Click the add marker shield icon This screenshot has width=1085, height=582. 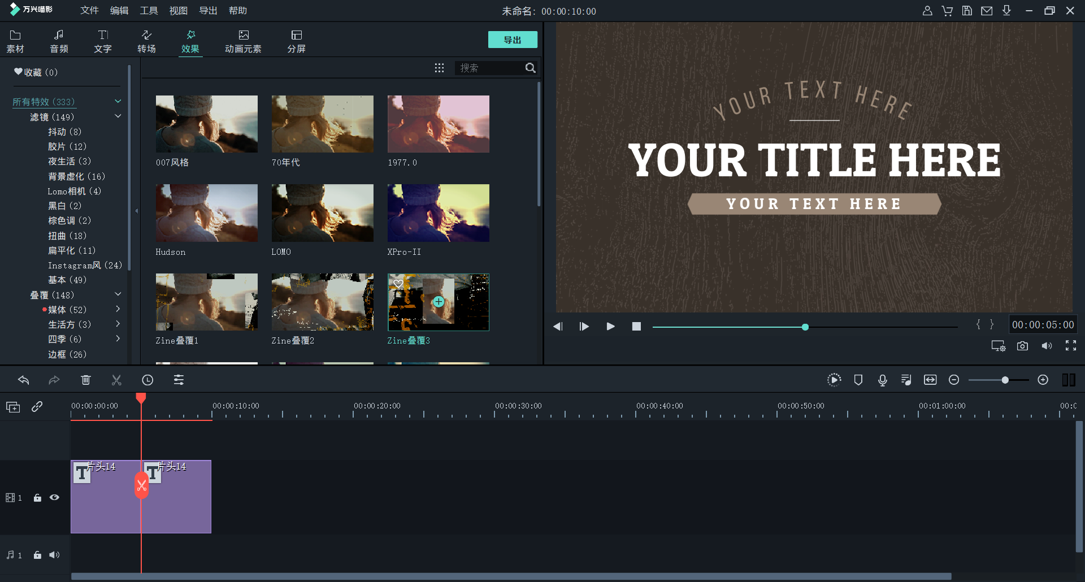coord(858,380)
